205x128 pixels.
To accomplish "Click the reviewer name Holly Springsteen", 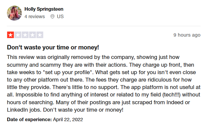I will (44, 9).
